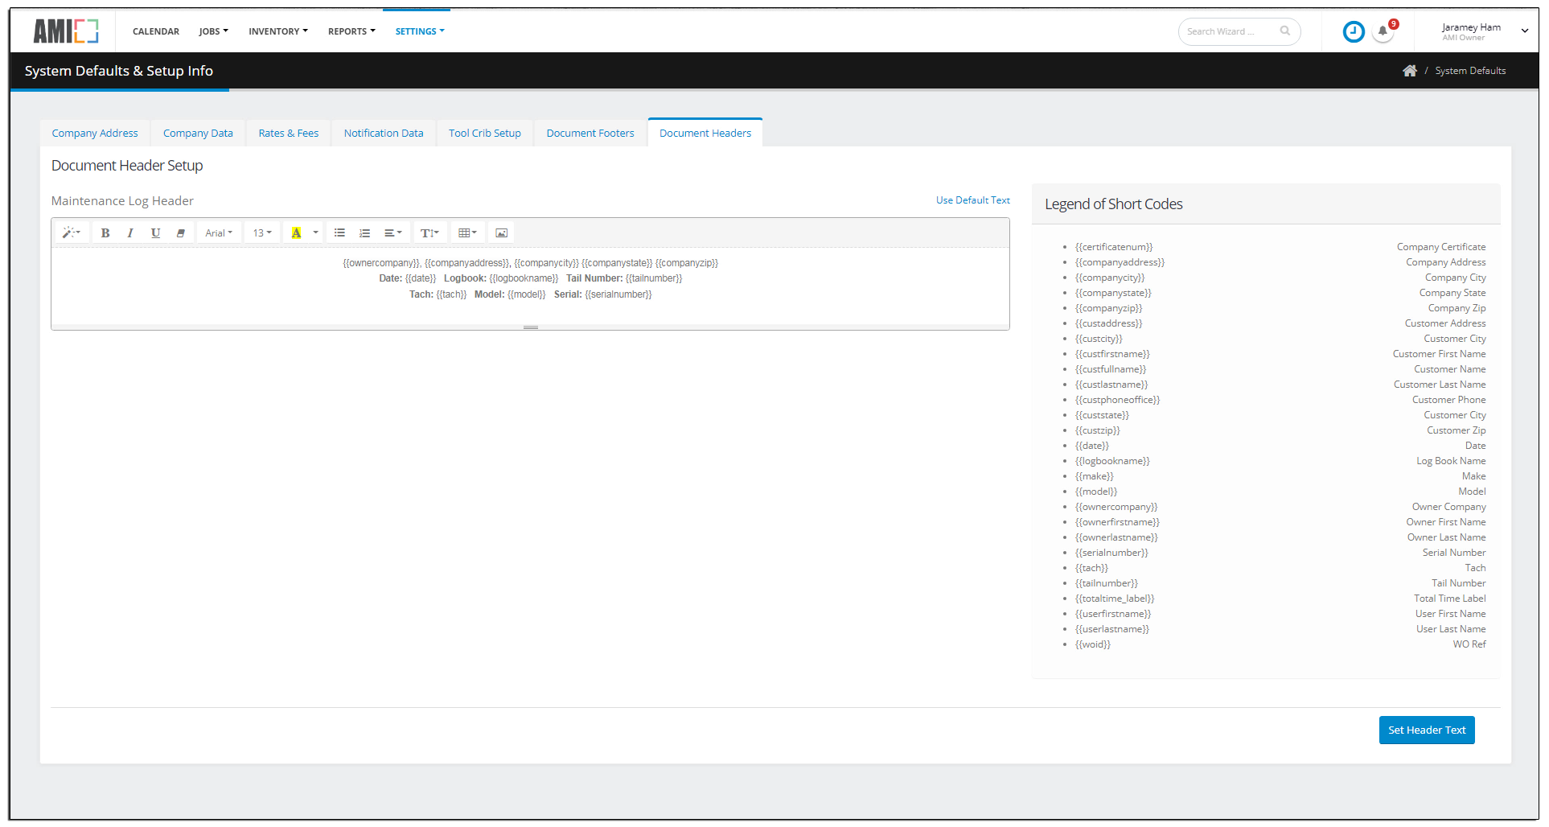1549x827 pixels.
Task: Click the {{certificatenum}} short code
Action: pos(1114,247)
